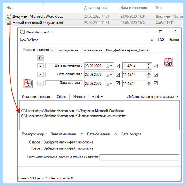Click the = button beside Дата создания
186x186 pixels.
tap(40, 74)
